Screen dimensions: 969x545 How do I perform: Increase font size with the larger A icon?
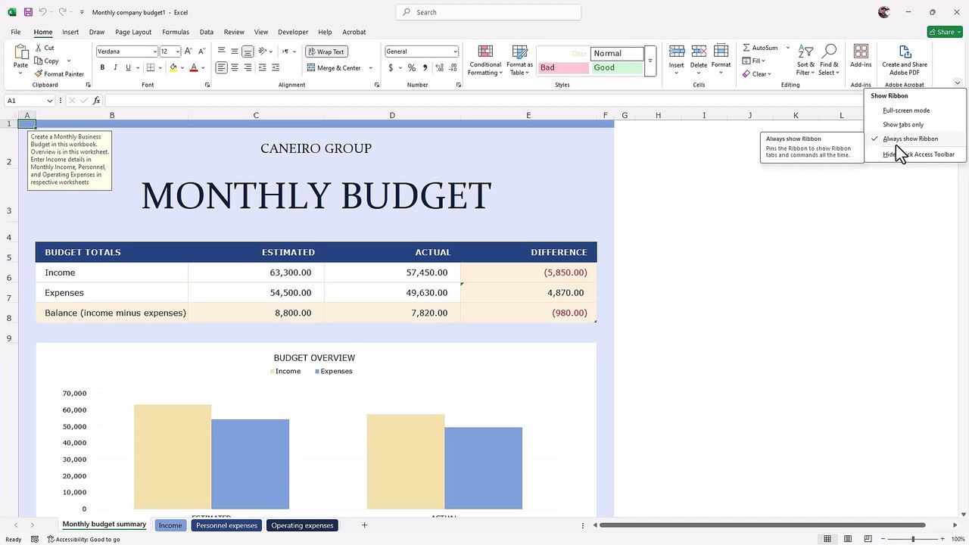[x=189, y=51]
